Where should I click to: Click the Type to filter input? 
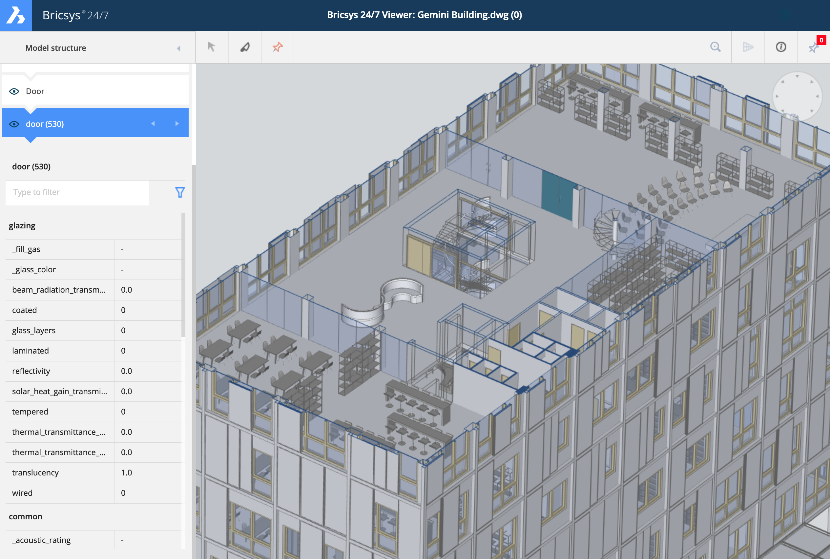point(77,193)
